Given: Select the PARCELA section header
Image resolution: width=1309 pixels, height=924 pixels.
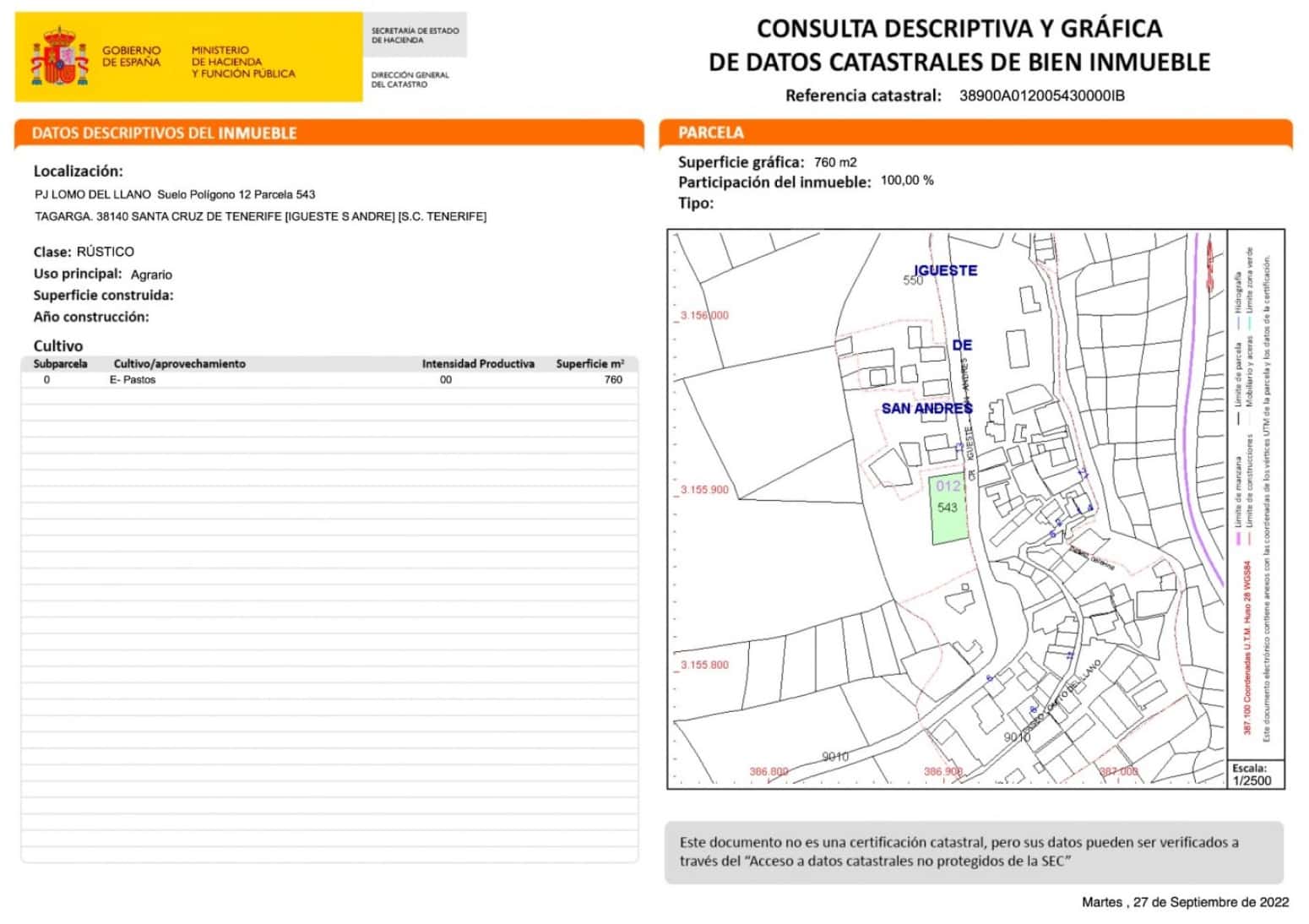Looking at the screenshot, I should (x=710, y=133).
